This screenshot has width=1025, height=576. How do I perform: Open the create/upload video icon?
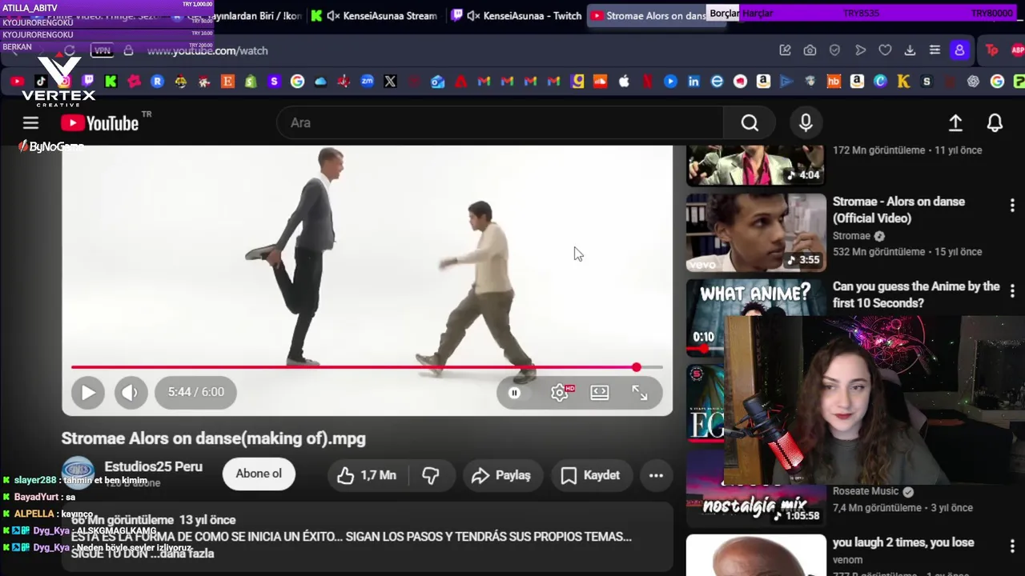click(955, 122)
